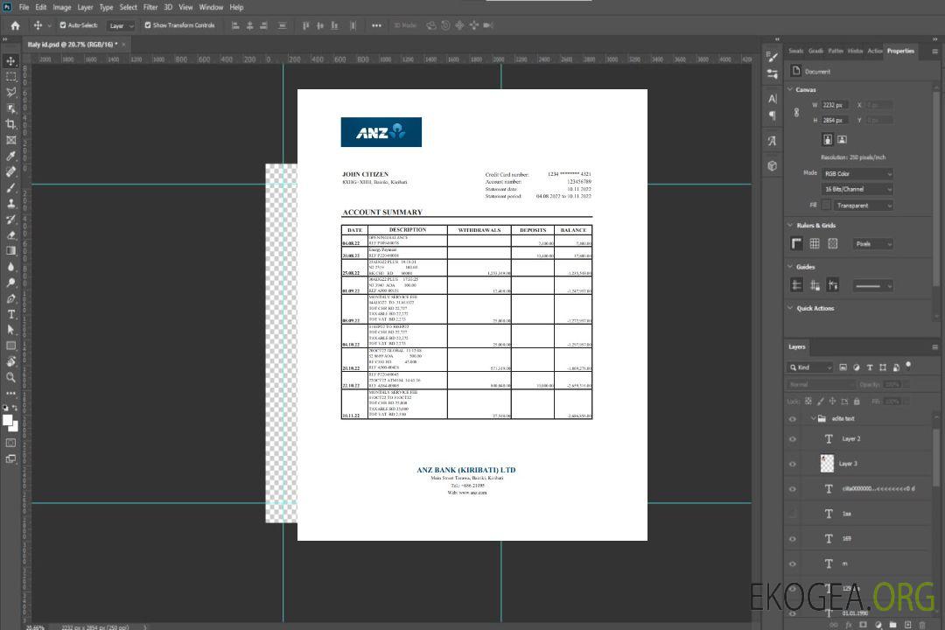The height and width of the screenshot is (630, 945).
Task: Toggle the rulers button in Rulers & Grids
Action: click(797, 243)
